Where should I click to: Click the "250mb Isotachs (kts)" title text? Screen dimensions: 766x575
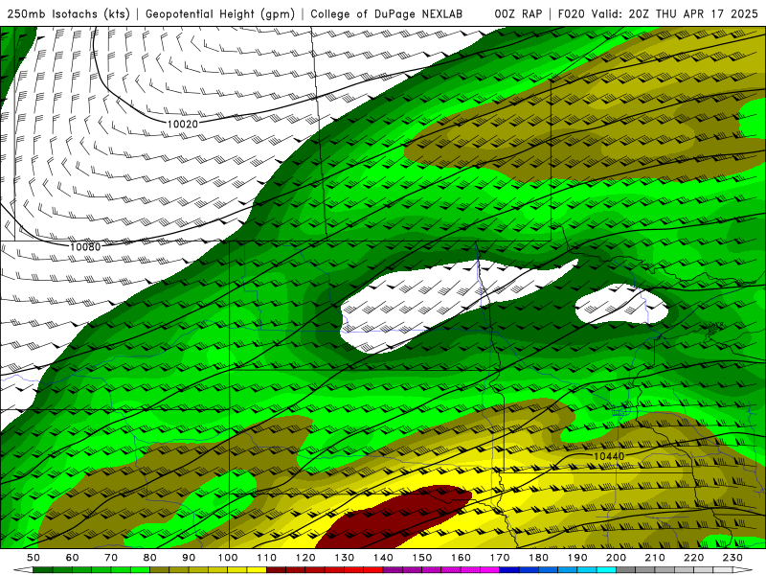pos(68,13)
